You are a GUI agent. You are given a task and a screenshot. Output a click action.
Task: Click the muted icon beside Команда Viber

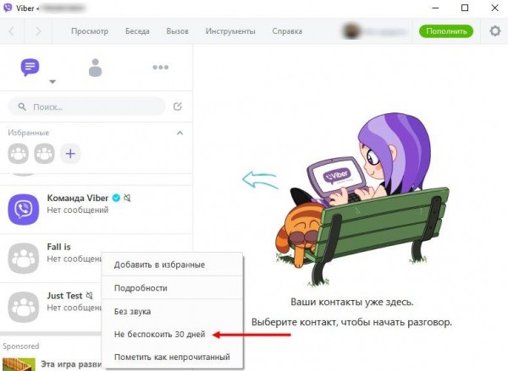pos(127,198)
